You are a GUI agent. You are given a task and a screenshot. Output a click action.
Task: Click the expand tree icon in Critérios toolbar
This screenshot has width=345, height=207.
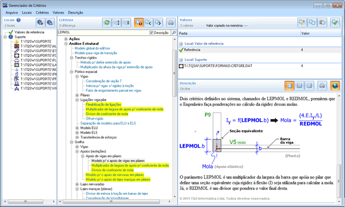pos(117,23)
